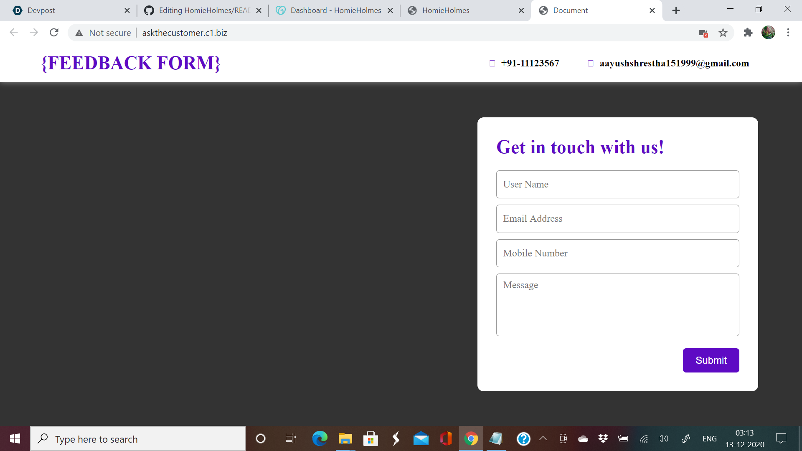The width and height of the screenshot is (802, 451).
Task: Click the Chrome profile avatar
Action: tap(768, 33)
